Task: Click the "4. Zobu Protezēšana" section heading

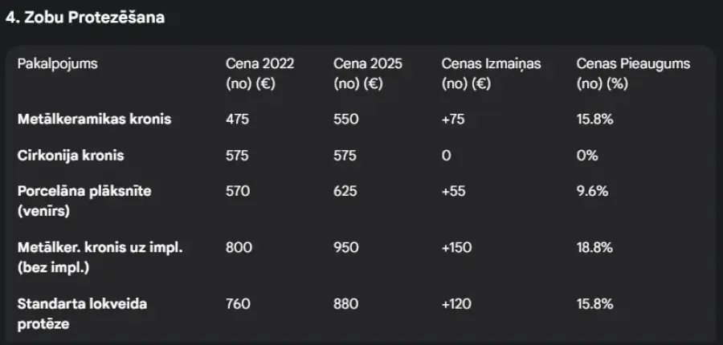Action: (85, 18)
